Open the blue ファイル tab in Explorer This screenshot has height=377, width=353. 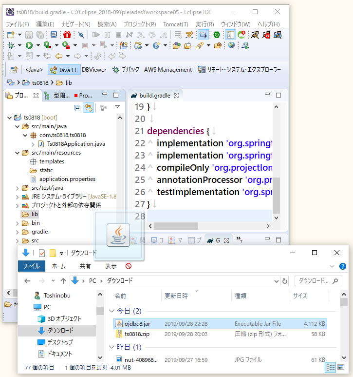click(x=32, y=266)
